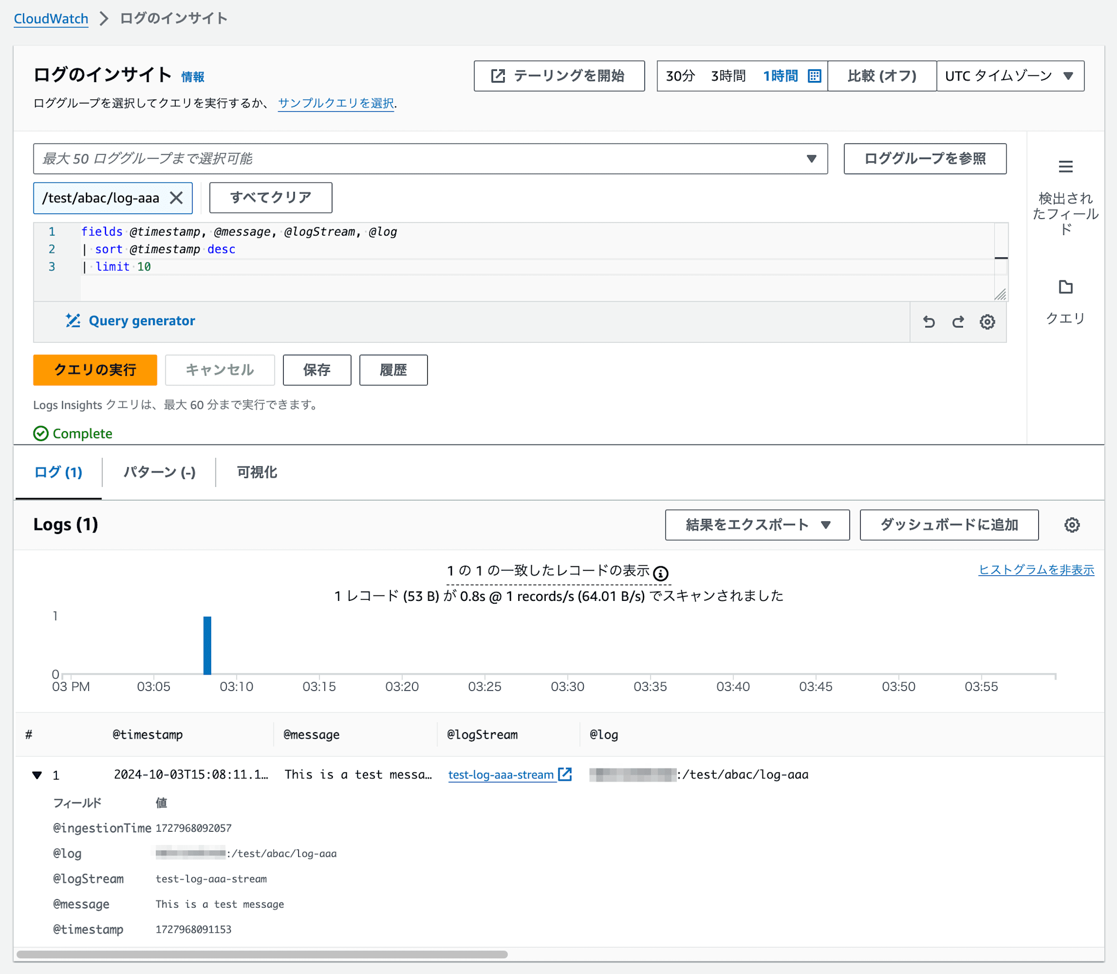Click the @timestamp column header
Viewport: 1117px width, 974px height.
(x=147, y=735)
